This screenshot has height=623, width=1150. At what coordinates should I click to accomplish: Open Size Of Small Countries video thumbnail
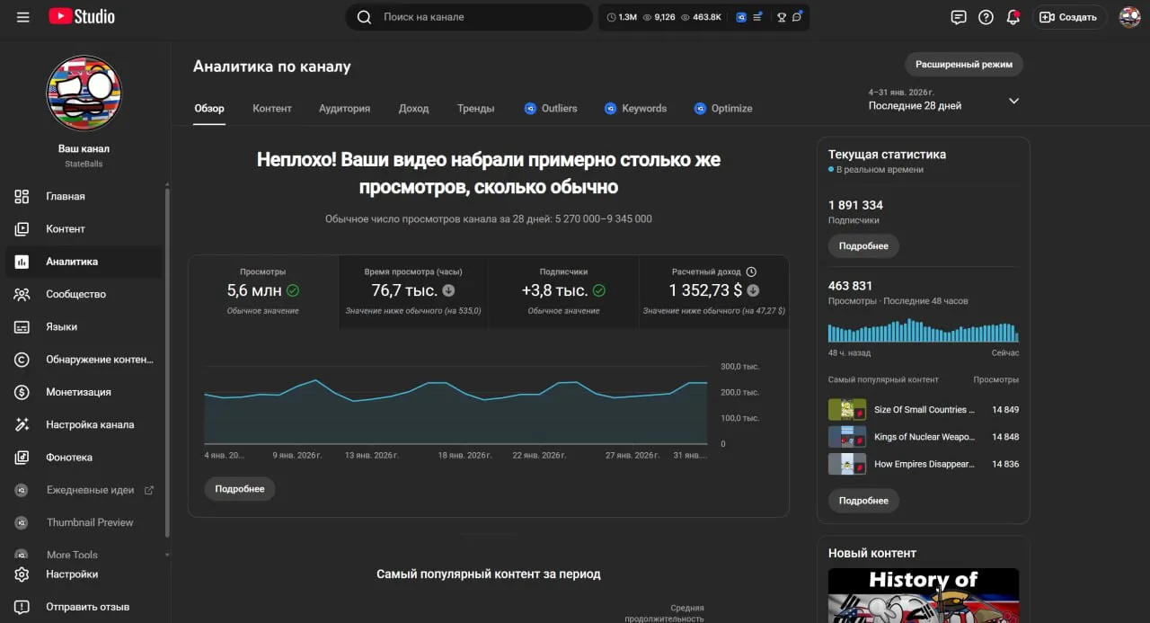(847, 410)
